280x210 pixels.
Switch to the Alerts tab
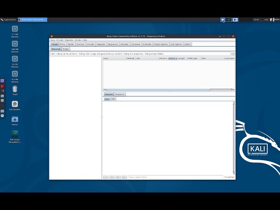[188, 44]
